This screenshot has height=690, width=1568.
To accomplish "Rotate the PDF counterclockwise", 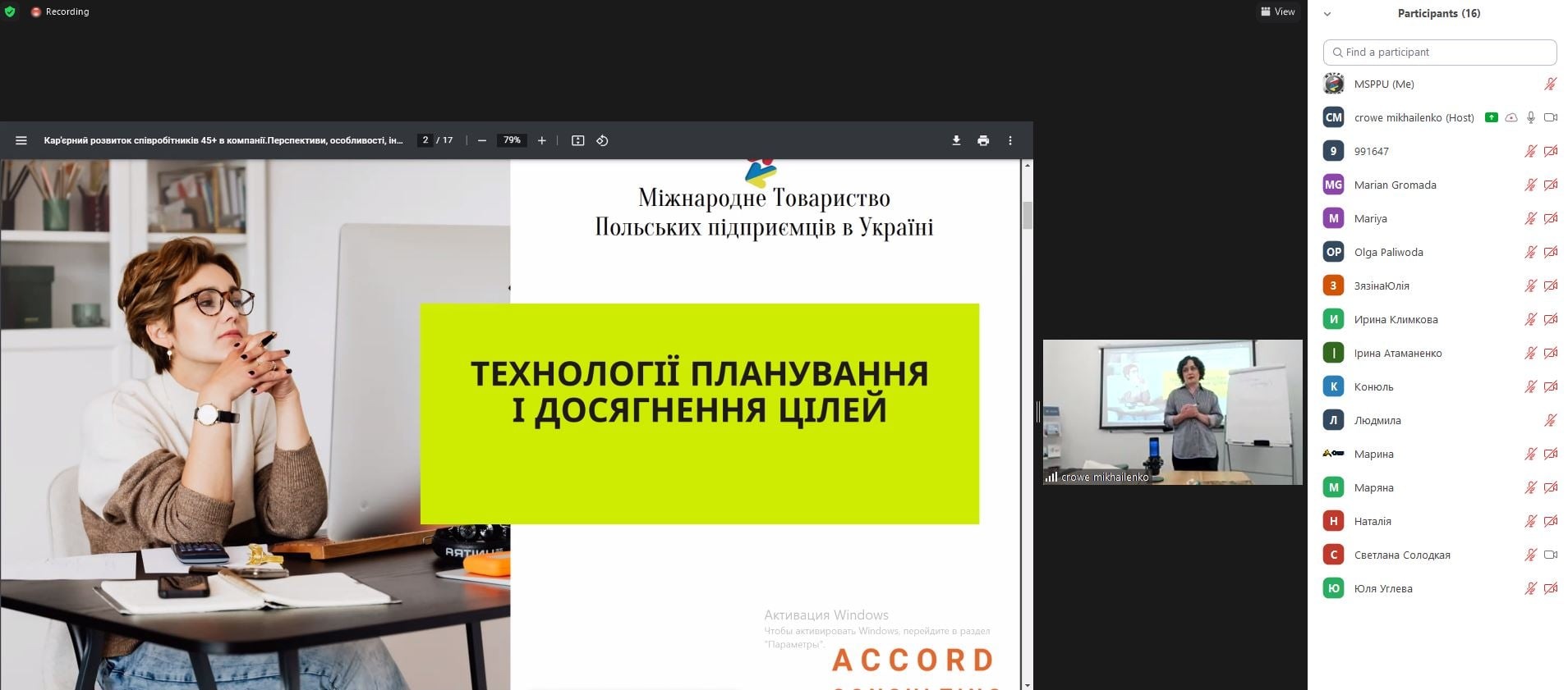I will click(602, 141).
